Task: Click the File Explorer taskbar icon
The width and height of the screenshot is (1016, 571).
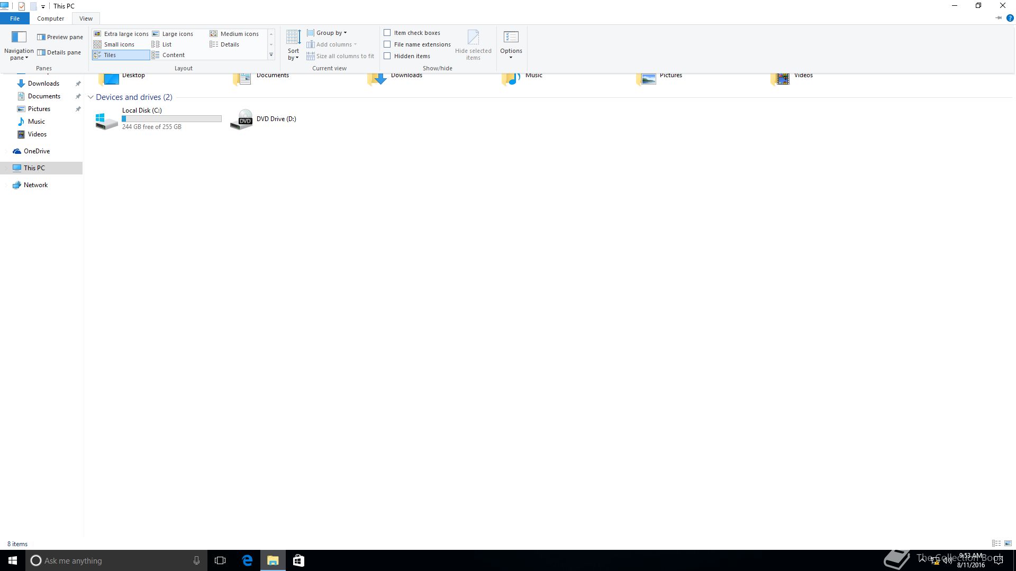Action: (273, 560)
